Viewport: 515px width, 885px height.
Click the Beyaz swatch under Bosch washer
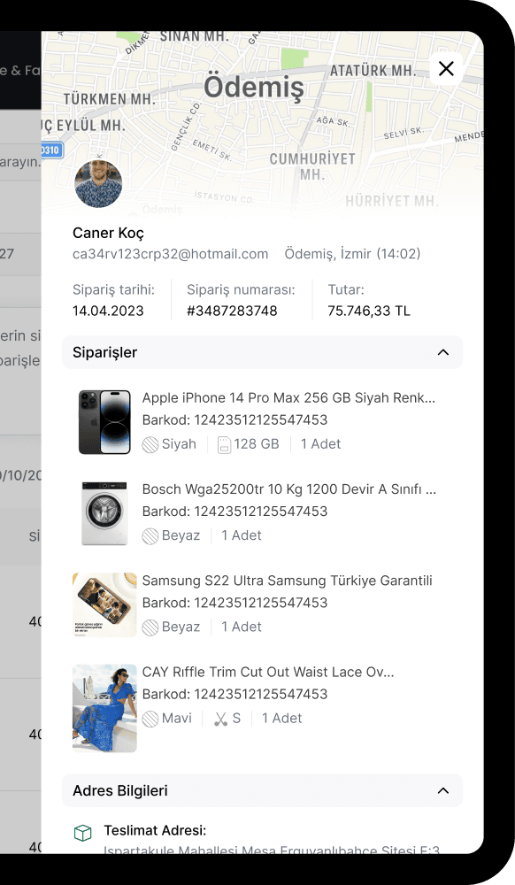click(150, 536)
